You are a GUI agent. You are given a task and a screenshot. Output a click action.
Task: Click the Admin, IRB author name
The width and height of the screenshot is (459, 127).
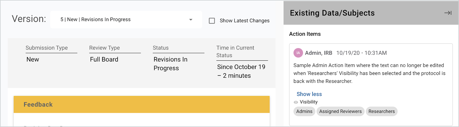pyautogui.click(x=318, y=53)
